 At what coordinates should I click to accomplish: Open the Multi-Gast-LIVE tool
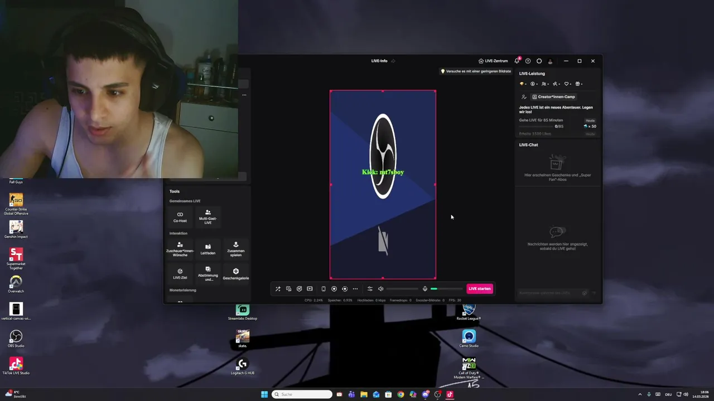click(208, 217)
